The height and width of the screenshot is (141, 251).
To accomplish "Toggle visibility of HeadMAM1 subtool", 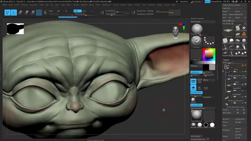I will tap(246, 90).
